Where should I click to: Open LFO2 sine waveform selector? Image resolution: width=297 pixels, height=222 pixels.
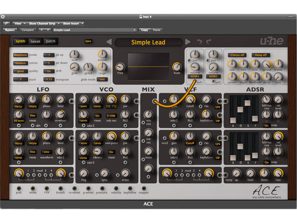coord(46,152)
